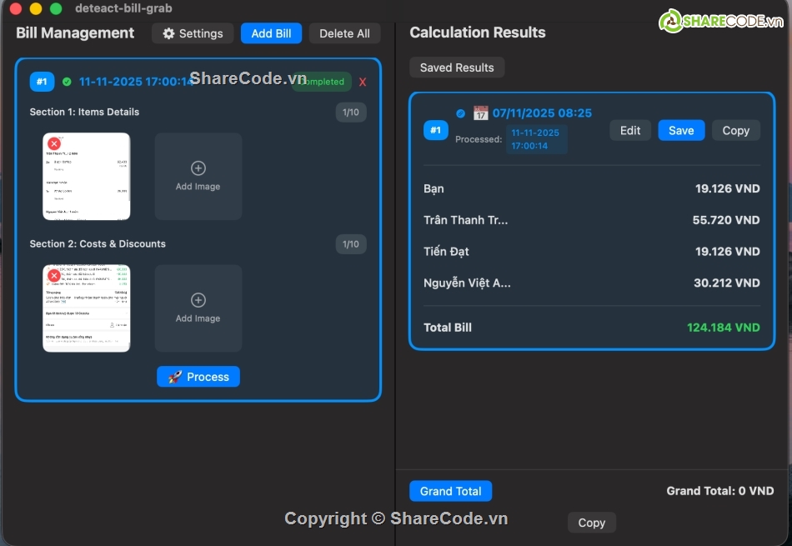Click the Completed status badge
Screen dimensions: 792x546
(321, 81)
